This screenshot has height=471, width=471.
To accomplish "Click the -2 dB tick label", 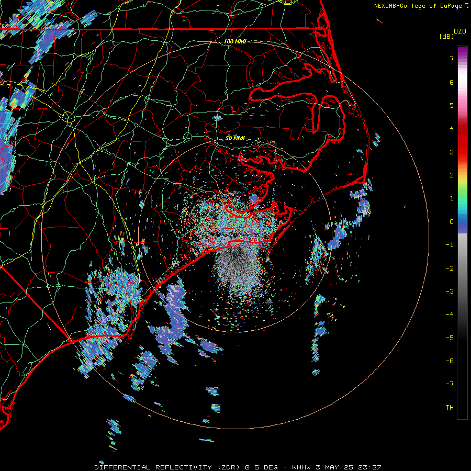I will 450,268.
